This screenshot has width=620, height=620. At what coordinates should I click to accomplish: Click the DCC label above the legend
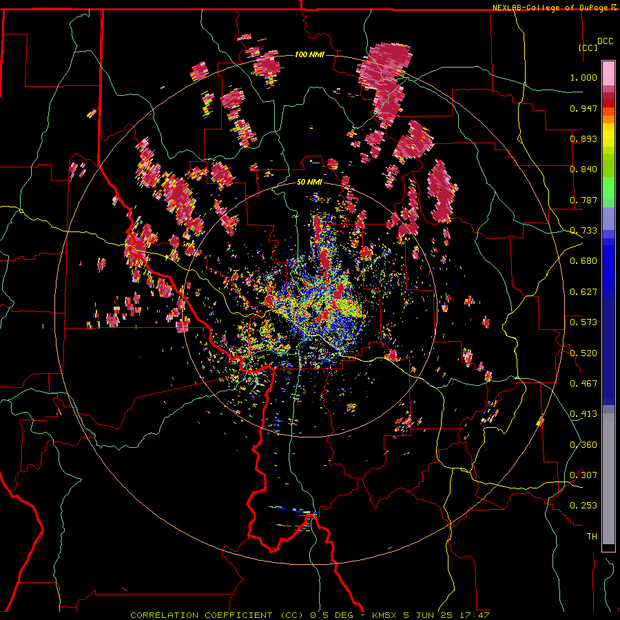click(605, 41)
